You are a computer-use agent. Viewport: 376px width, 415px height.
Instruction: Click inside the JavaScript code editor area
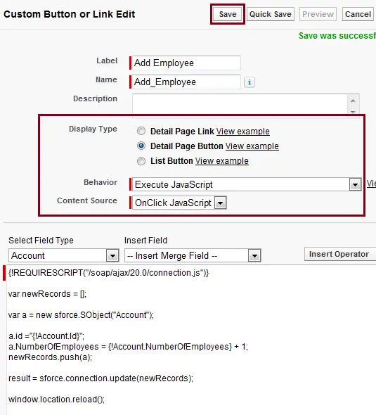pos(191,340)
